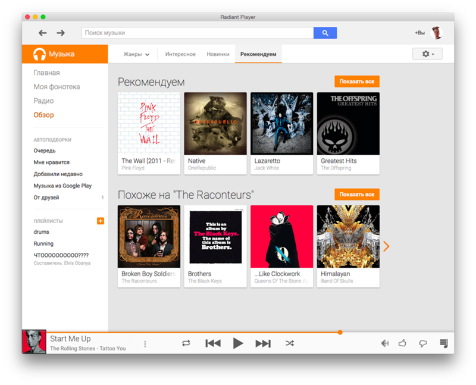
Task: Click the Start Me Up album art
Action: click(34, 342)
